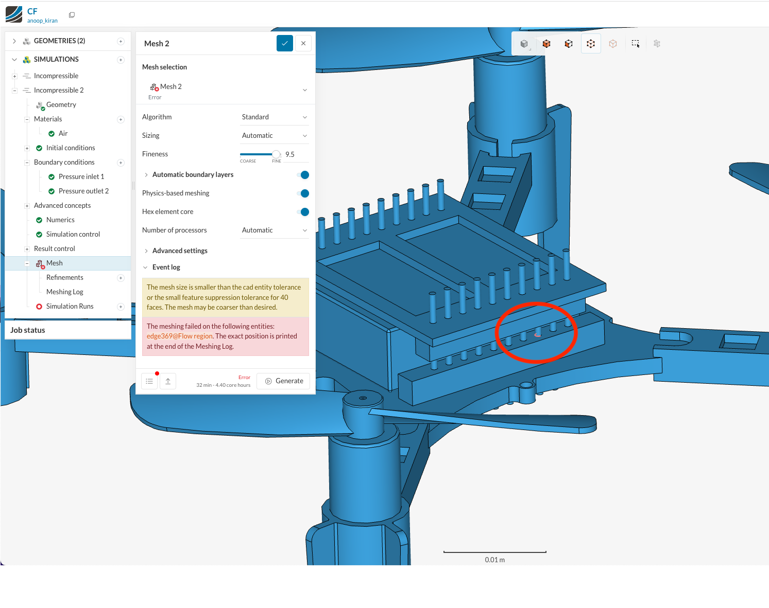The width and height of the screenshot is (769, 608).
Task: Disable the Hex element core toggle
Action: [x=304, y=211]
